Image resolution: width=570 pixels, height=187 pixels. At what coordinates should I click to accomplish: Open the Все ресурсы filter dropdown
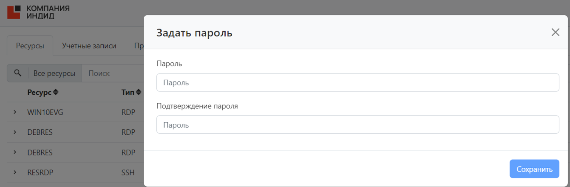(55, 73)
